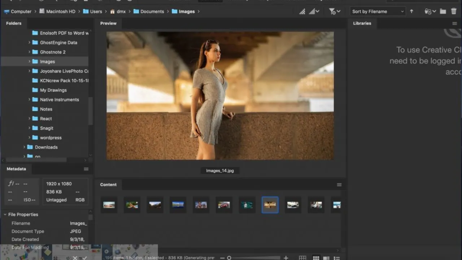
Task: Click the large preview image of the woman
Action: [x=220, y=96]
